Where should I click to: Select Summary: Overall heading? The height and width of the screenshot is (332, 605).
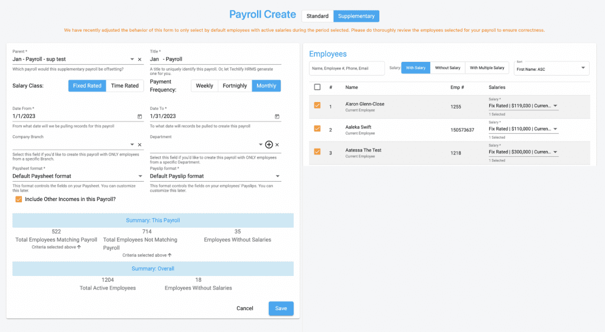click(153, 268)
